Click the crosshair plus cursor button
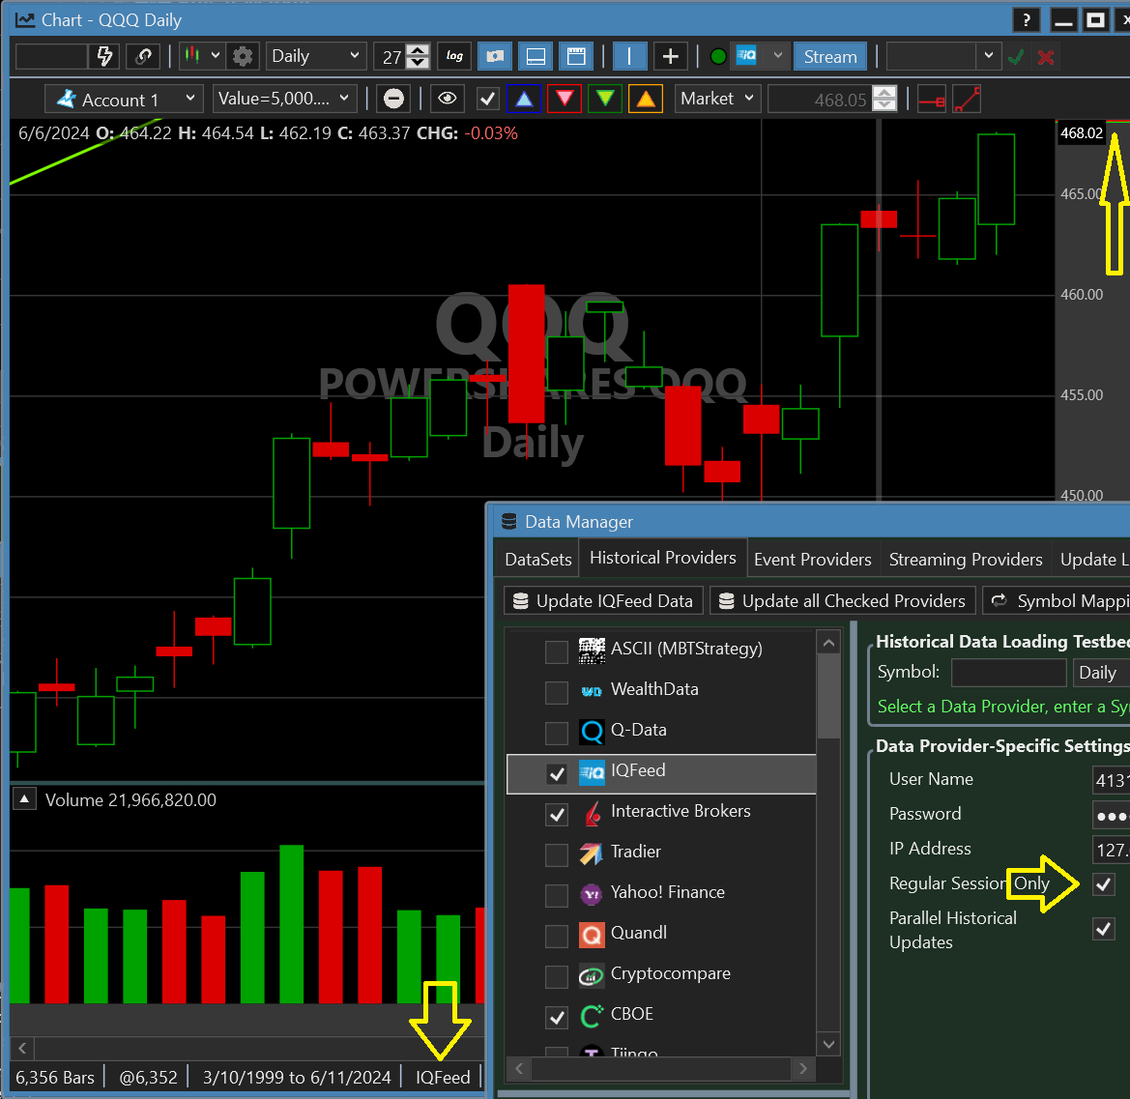Viewport: 1130px width, 1099px height. pyautogui.click(x=671, y=56)
